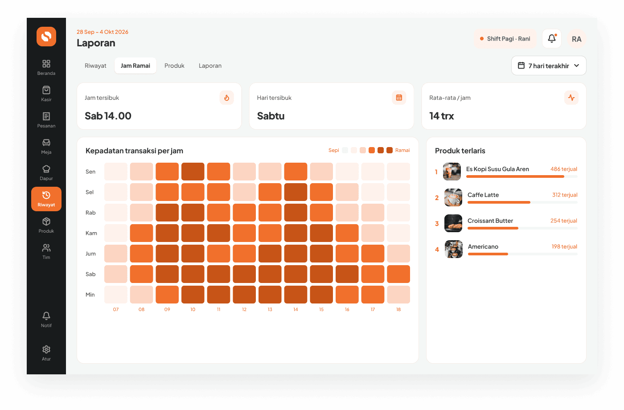Click the Shift Pagi · Rani badge
The width and height of the screenshot is (624, 410).
tap(505, 39)
